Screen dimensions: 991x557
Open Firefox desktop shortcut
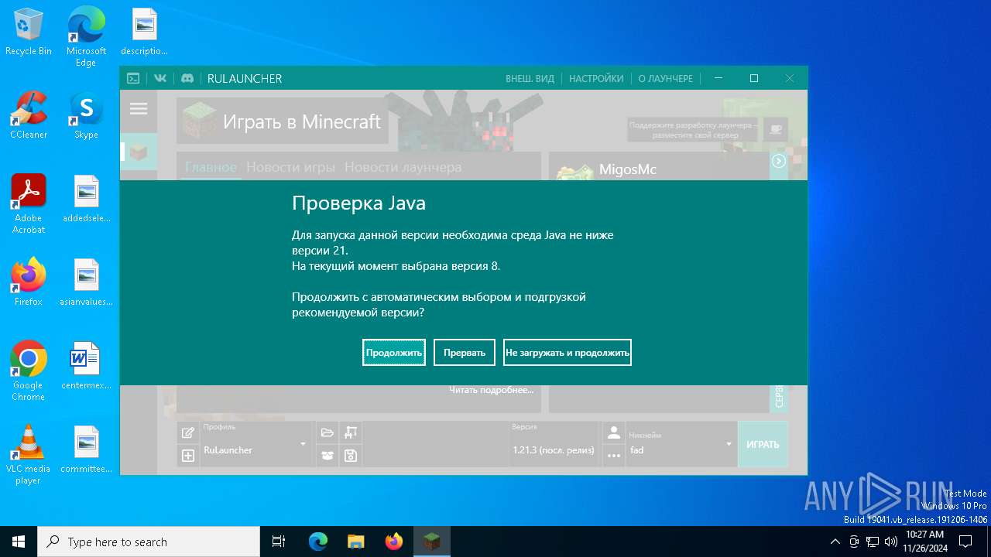pos(29,282)
